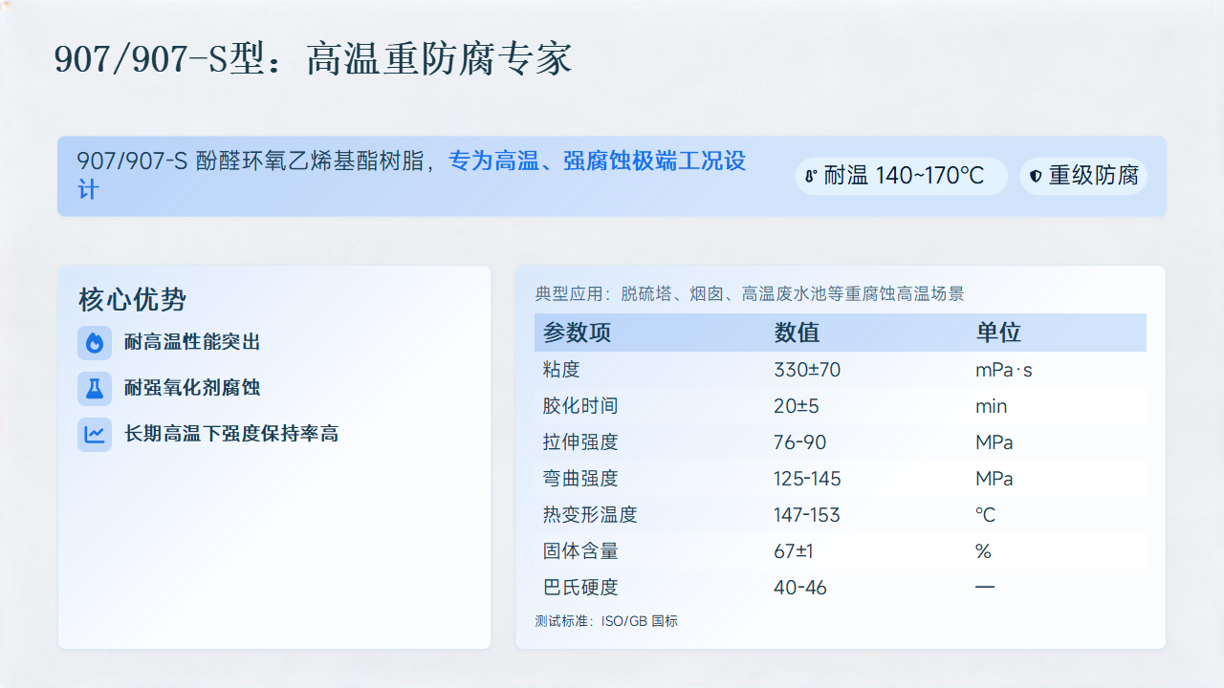Click the flame icon beside 耐高温性能突出

click(x=95, y=342)
